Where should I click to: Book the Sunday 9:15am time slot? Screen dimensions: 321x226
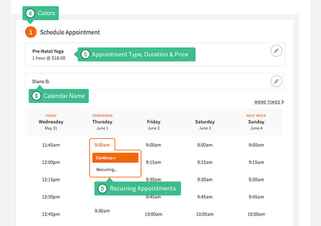(x=256, y=162)
